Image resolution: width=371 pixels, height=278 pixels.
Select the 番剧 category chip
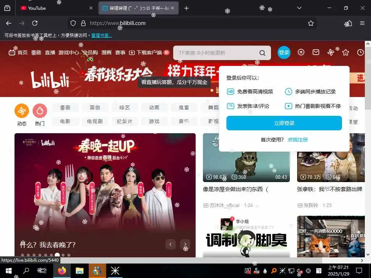(65, 108)
